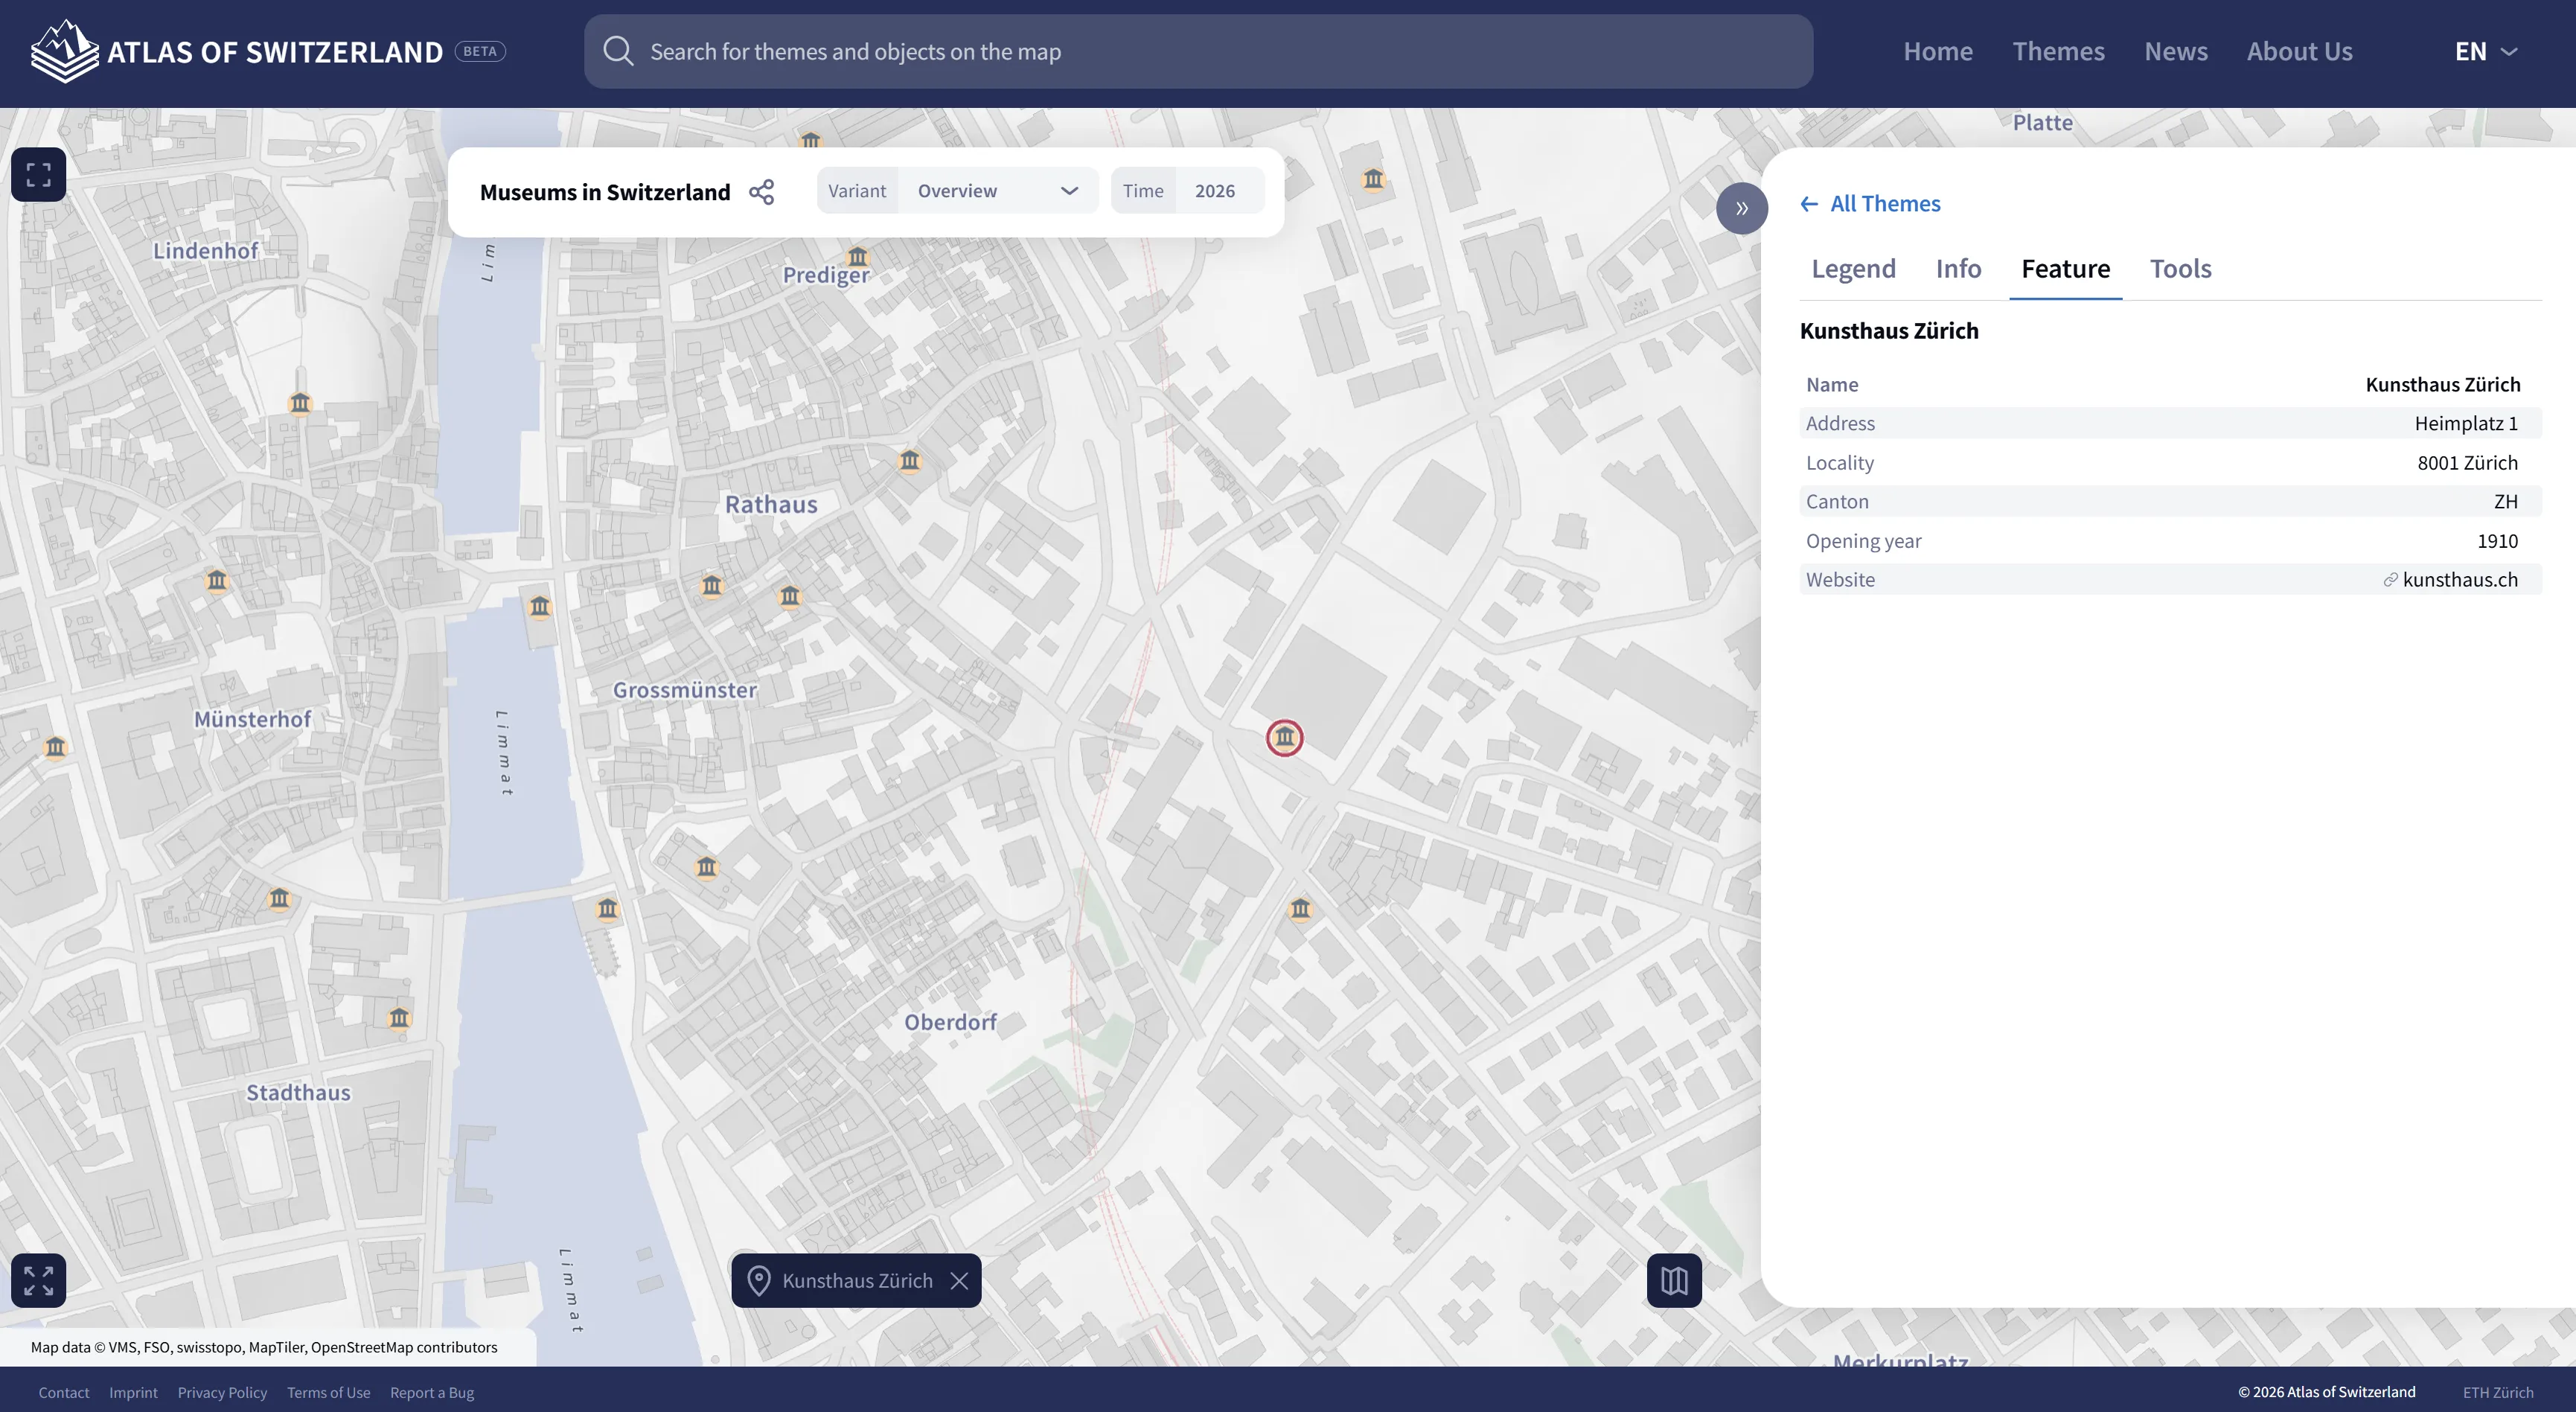
Task: Switch to the Legend tab
Action: [x=1853, y=268]
